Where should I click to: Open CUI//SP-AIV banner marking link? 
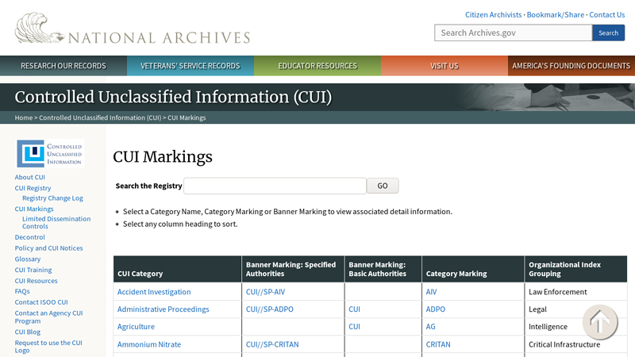coord(266,292)
